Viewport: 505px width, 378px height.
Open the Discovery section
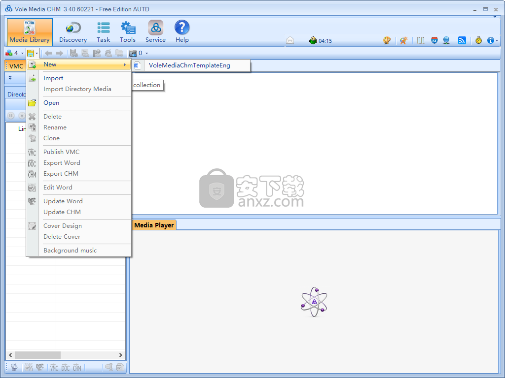click(73, 32)
